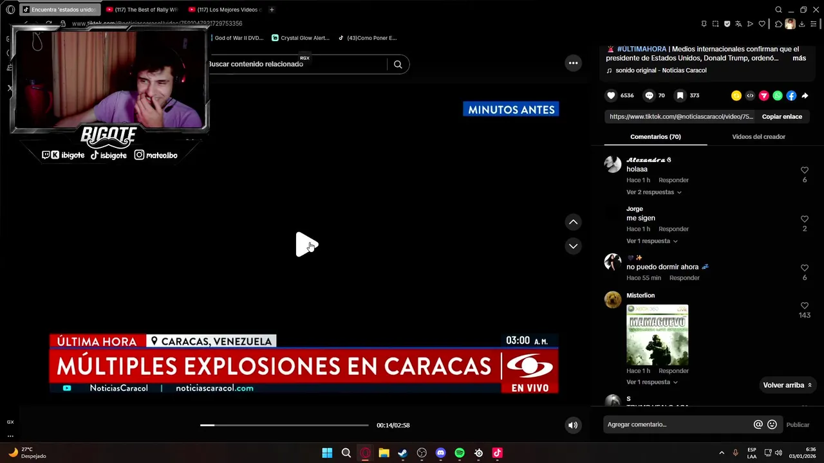Click the Publicar comment button

(x=798, y=424)
